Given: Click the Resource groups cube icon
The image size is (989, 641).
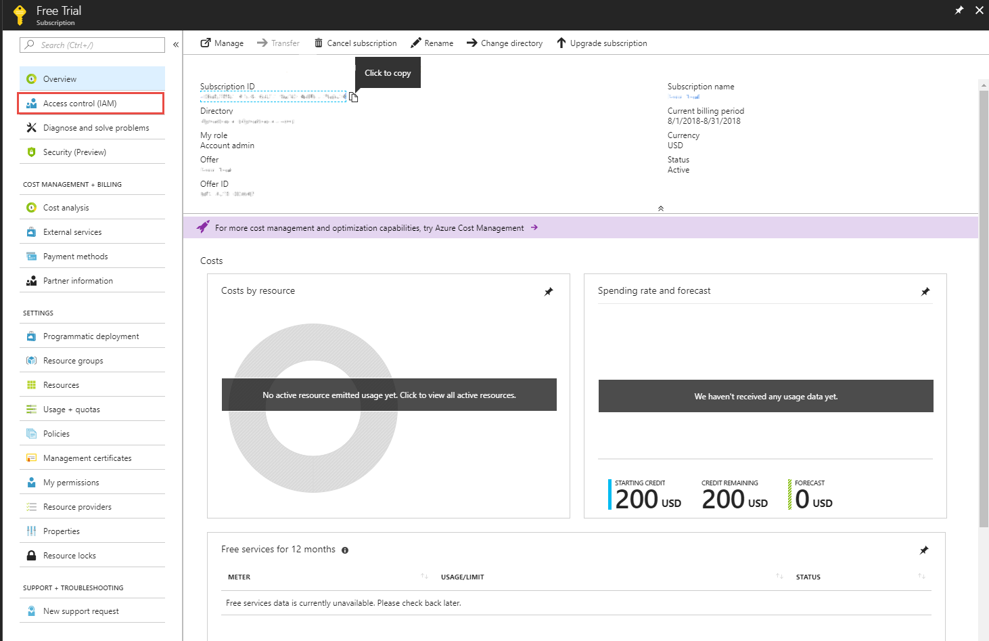Looking at the screenshot, I should point(31,361).
